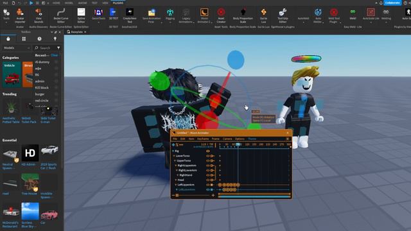Launch the Bezier Curve Editor

(x=61, y=15)
